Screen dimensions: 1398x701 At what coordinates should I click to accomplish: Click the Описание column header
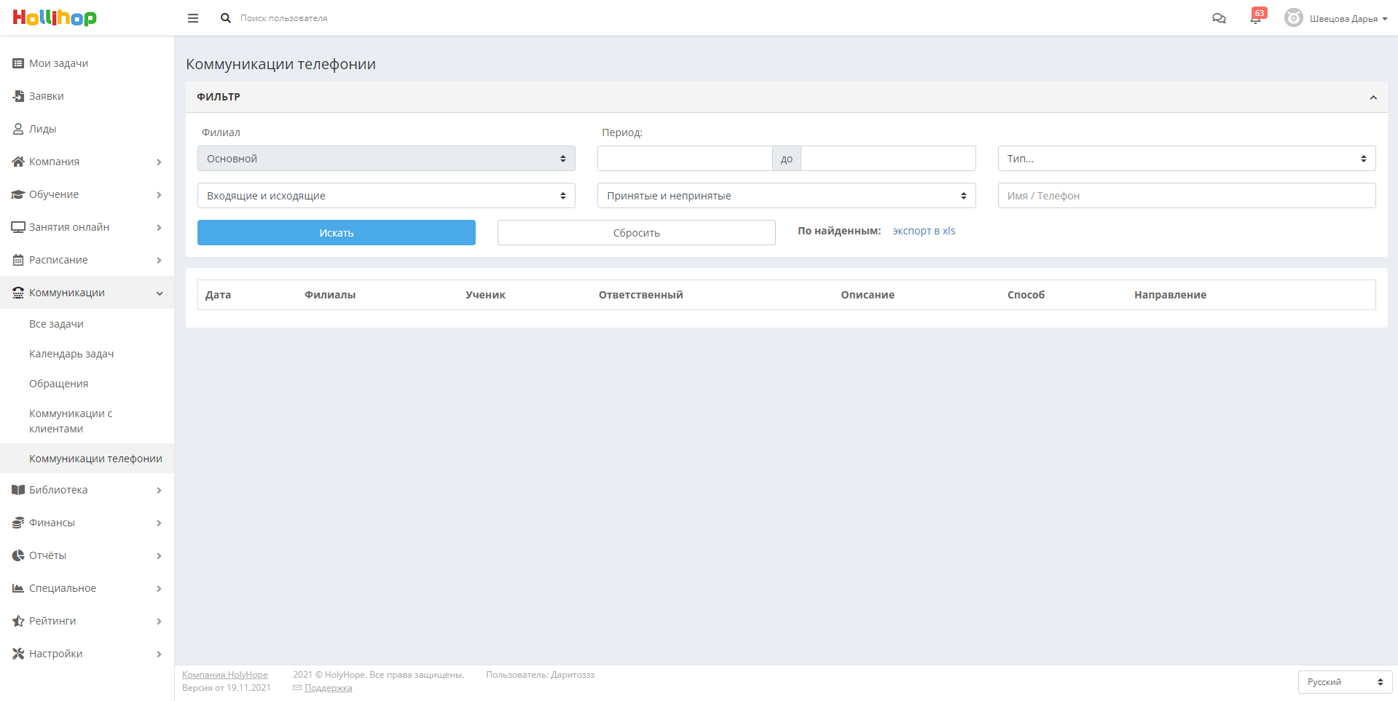point(868,295)
